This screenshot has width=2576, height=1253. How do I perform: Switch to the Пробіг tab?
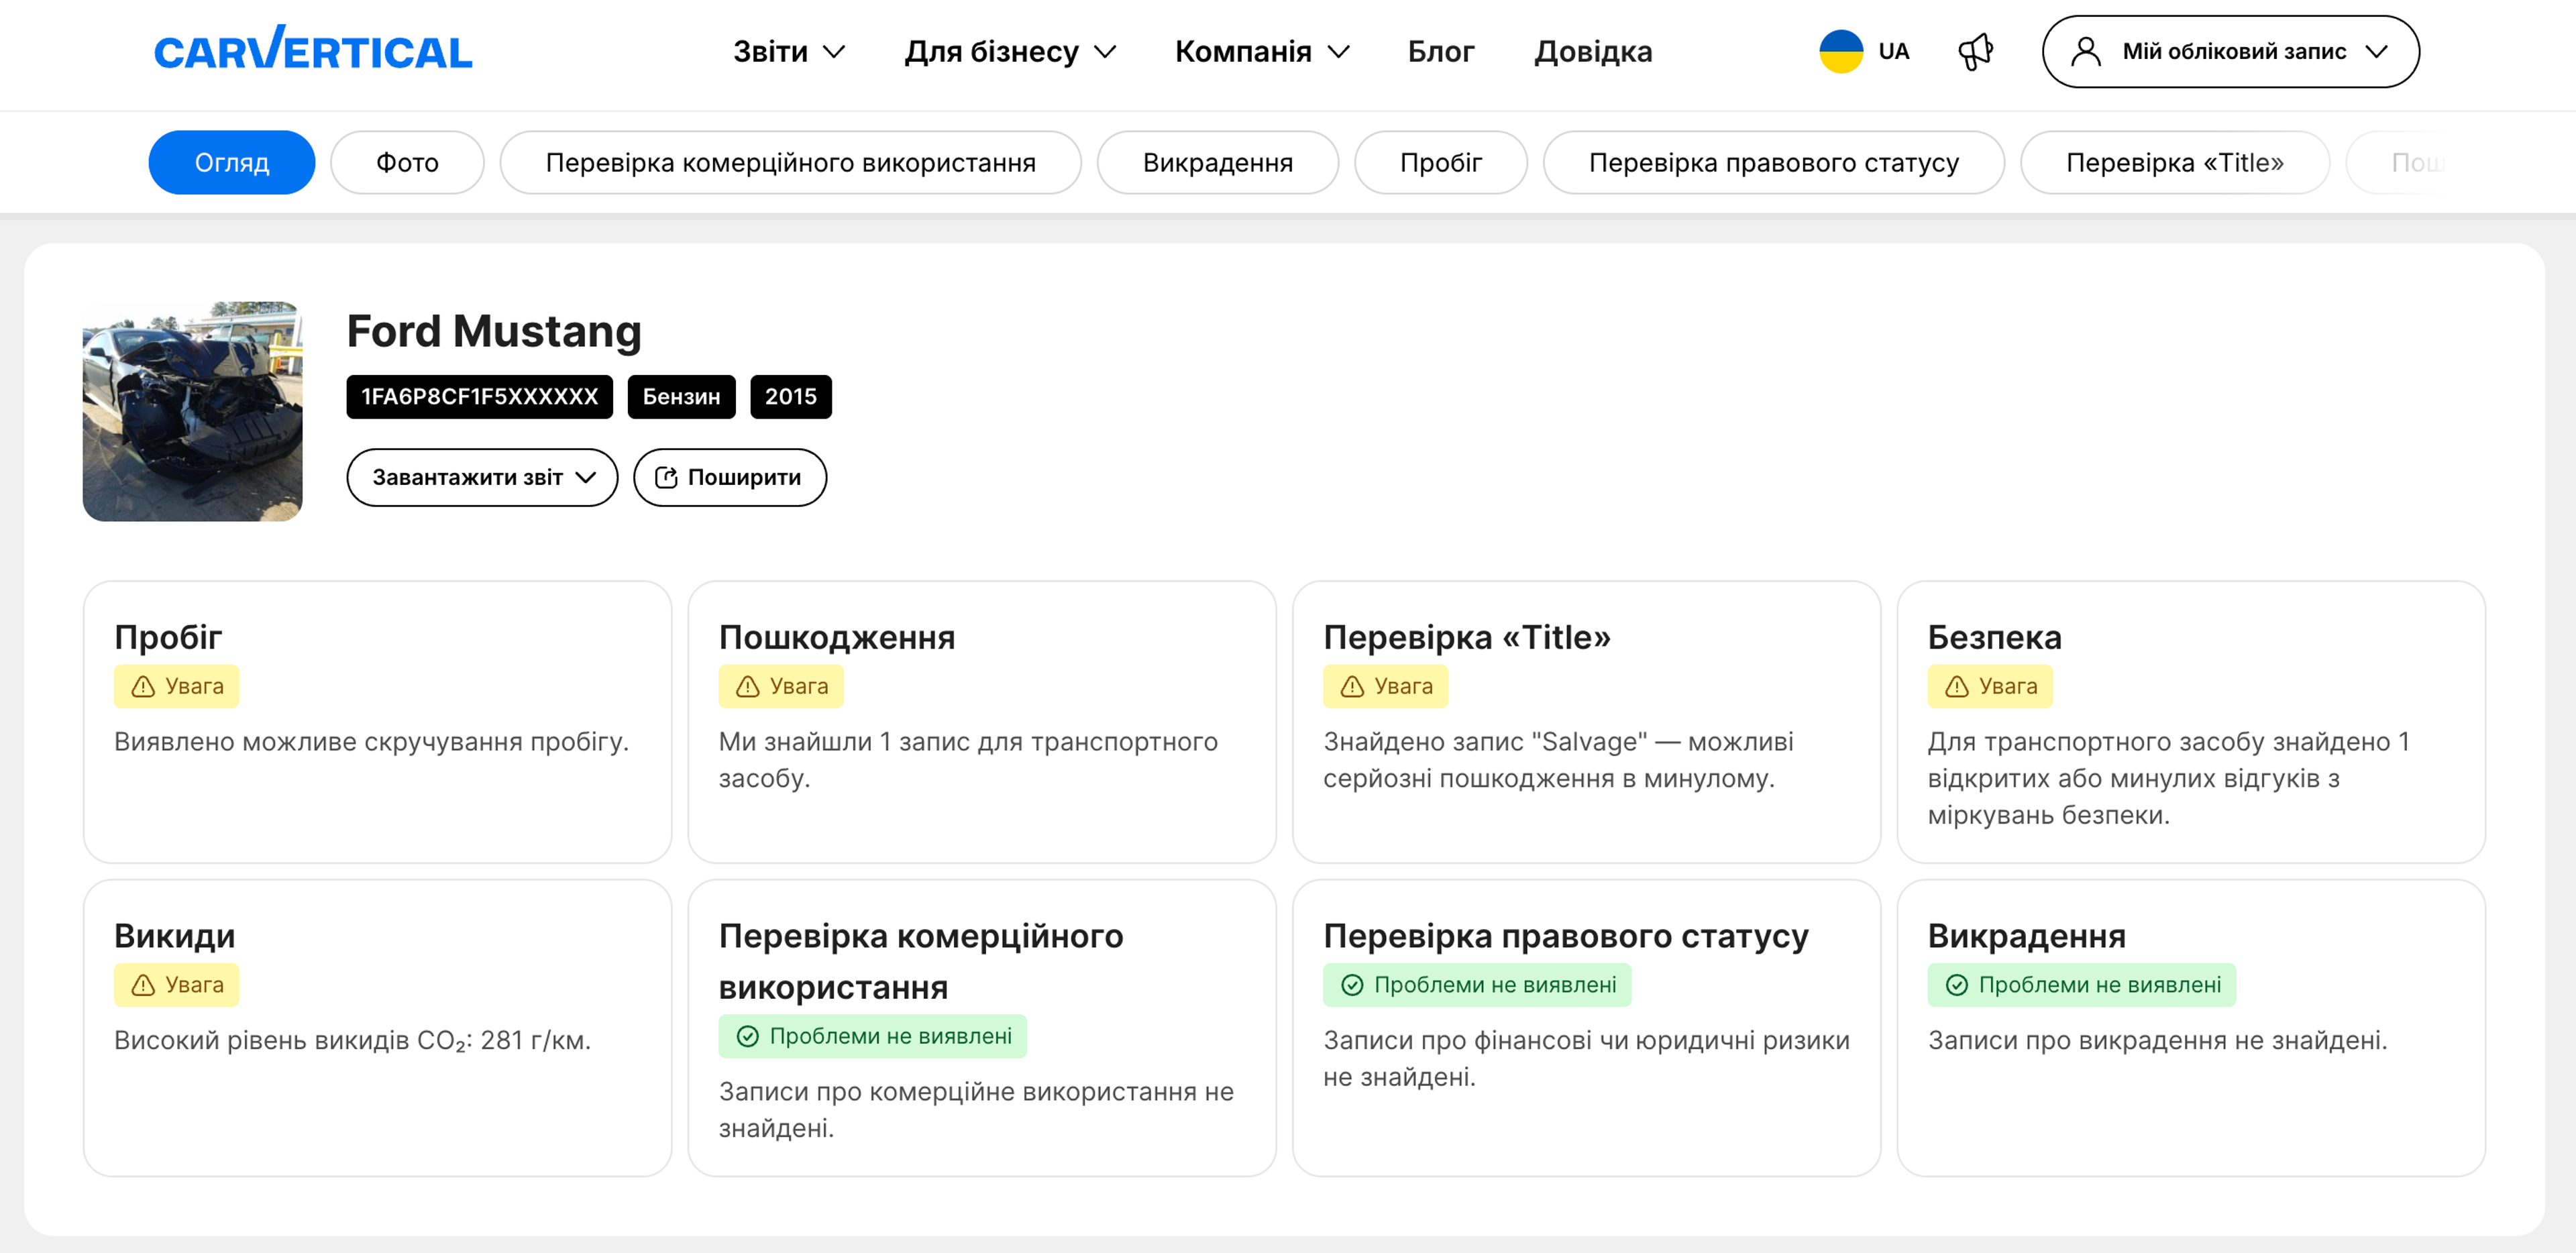click(1441, 163)
